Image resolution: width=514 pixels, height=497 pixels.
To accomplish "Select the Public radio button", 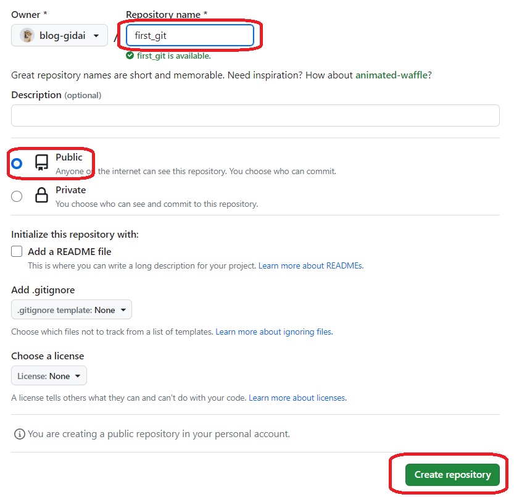I will pyautogui.click(x=17, y=164).
